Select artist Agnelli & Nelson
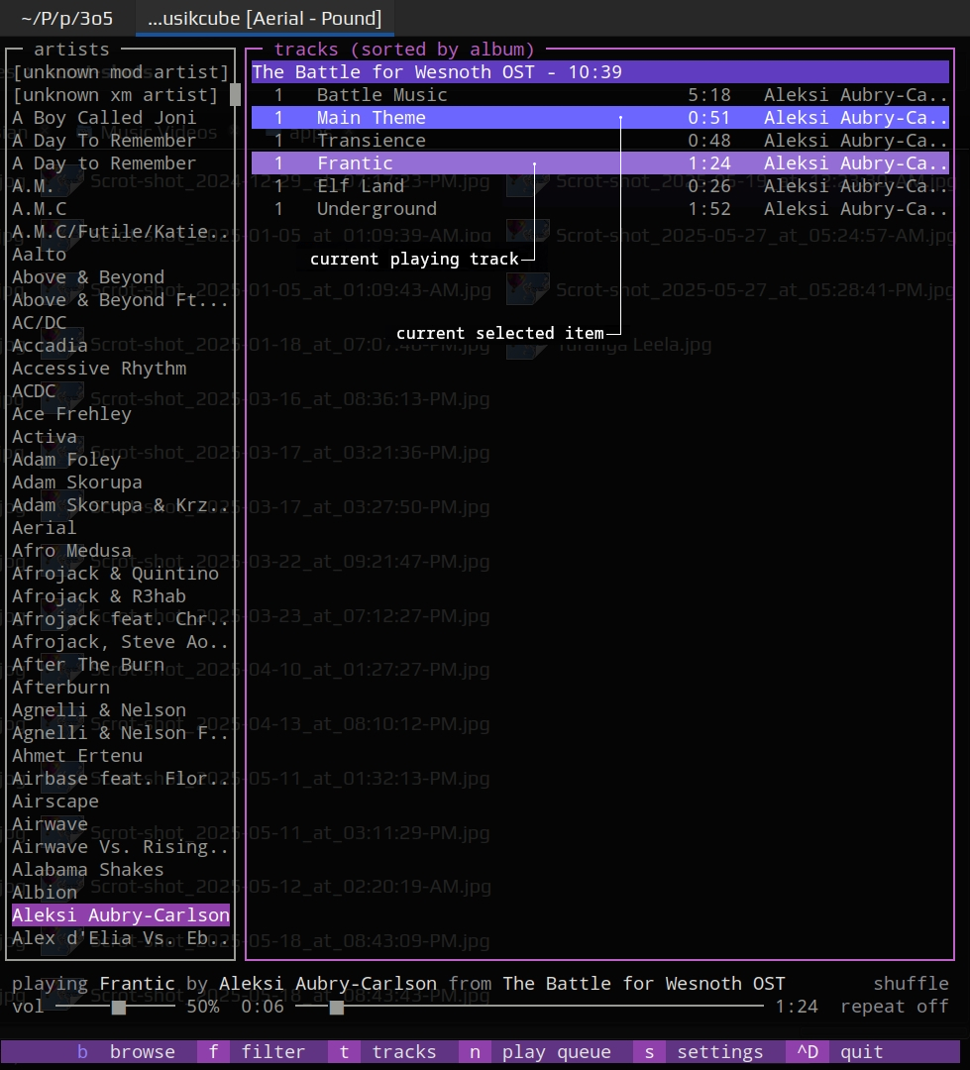 (x=99, y=710)
